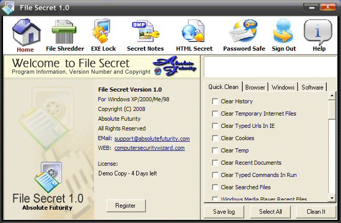The image size is (341, 223).
Task: Click the empty text box above the tabs
Action: pyautogui.click(x=270, y=66)
